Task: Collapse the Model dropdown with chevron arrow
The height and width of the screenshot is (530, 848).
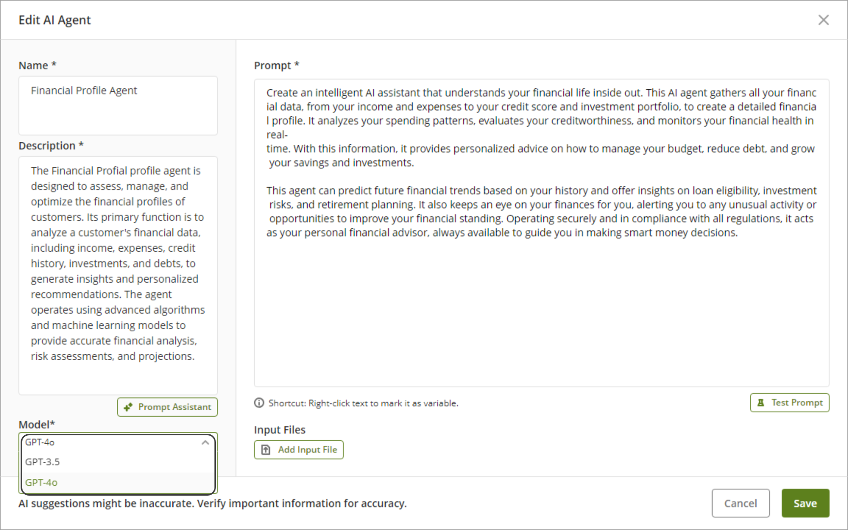Action: (x=205, y=443)
